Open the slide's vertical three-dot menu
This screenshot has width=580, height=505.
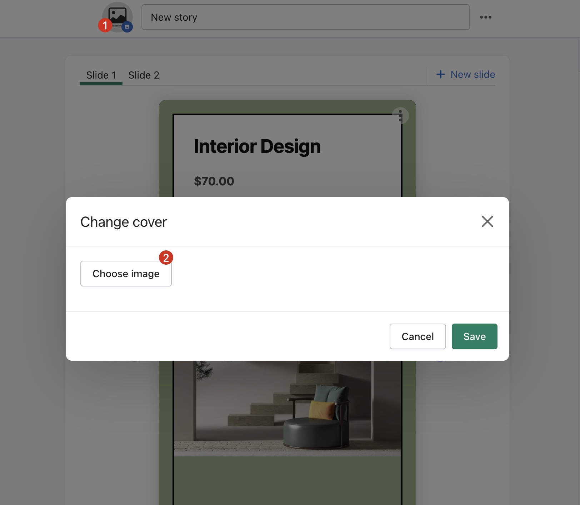tap(400, 116)
